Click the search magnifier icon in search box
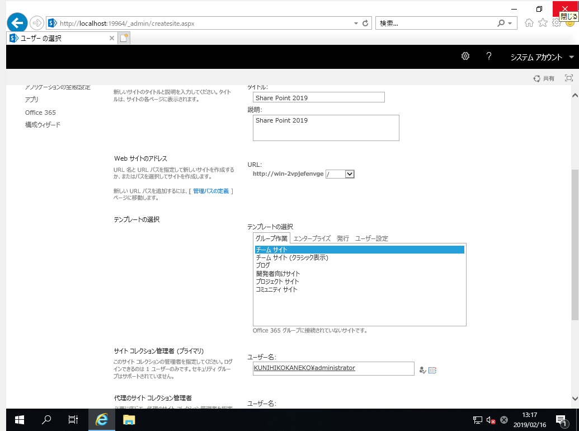The image size is (579, 431). click(x=501, y=23)
